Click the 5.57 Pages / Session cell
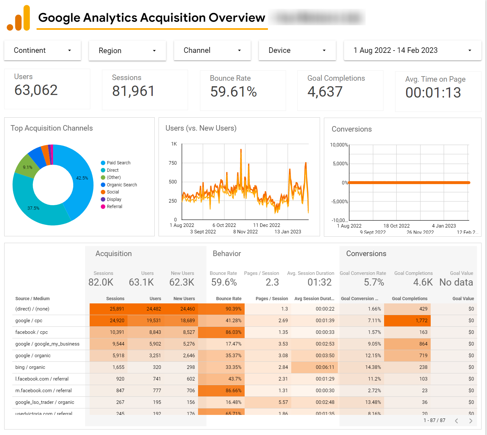This screenshot has height=435, width=487. (268, 402)
